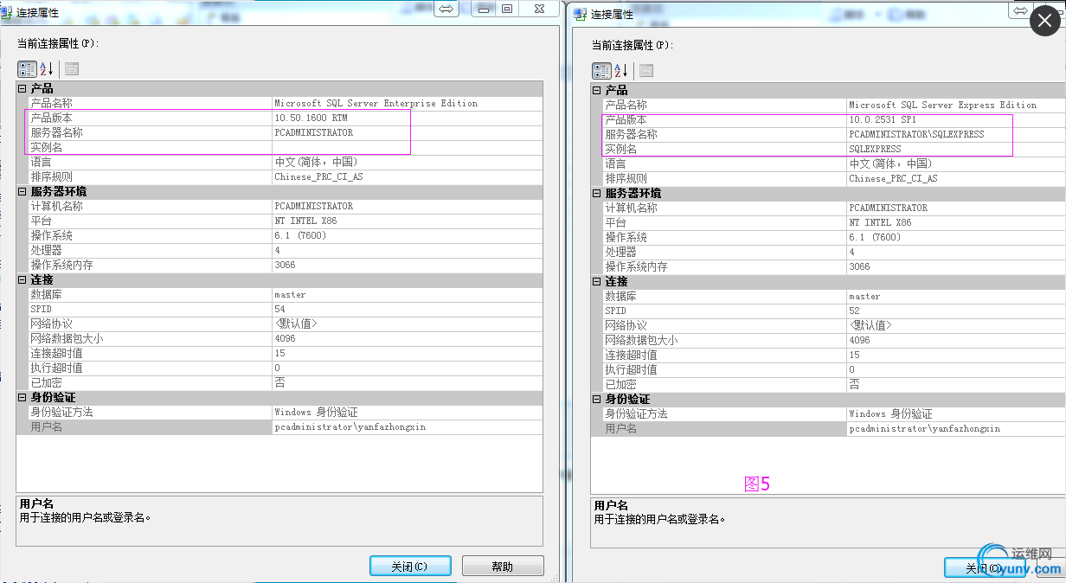Image resolution: width=1066 pixels, height=583 pixels.
Task: Select SPID value '52'
Action: coord(854,311)
